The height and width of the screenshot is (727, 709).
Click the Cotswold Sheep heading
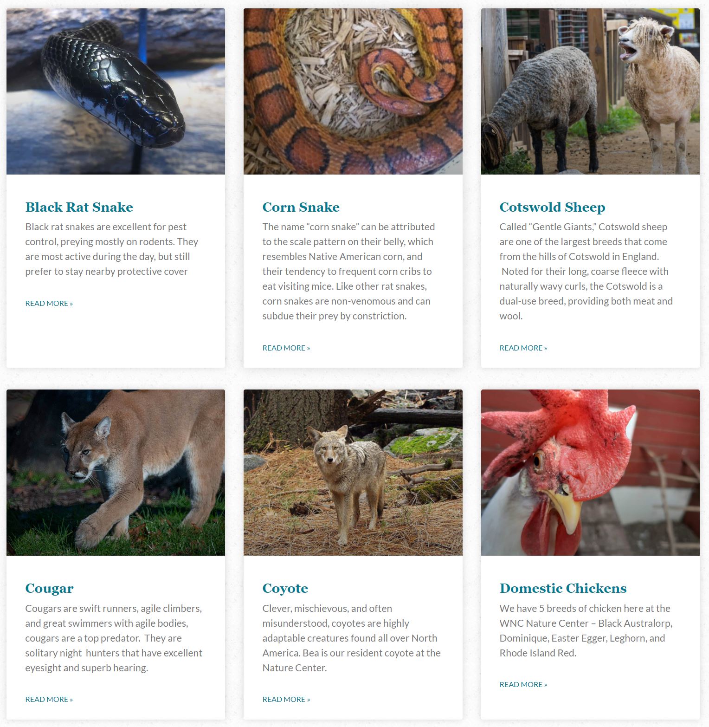[552, 207]
